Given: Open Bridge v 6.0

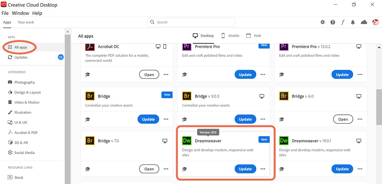Looking at the screenshot, I should point(343,119).
